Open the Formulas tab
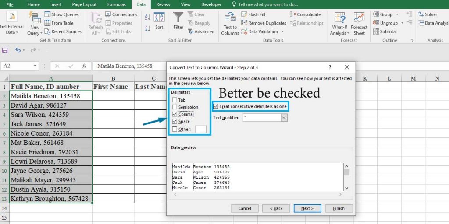Image resolution: width=449 pixels, height=224 pixels. [117, 4]
